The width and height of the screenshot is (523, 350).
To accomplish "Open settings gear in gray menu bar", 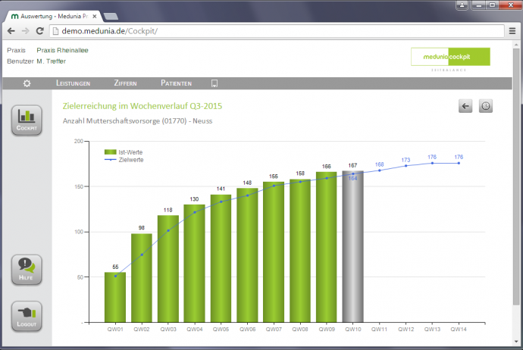I will click(x=27, y=83).
